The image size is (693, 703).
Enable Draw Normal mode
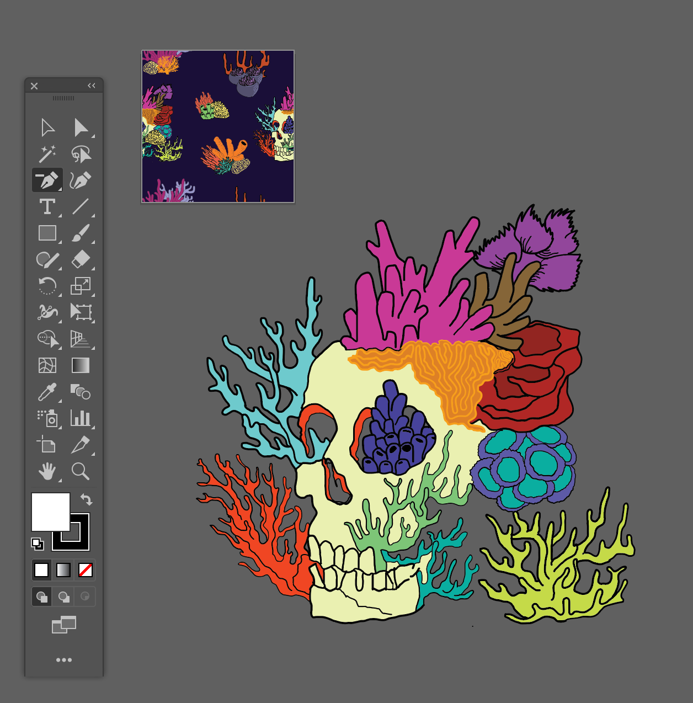41,597
